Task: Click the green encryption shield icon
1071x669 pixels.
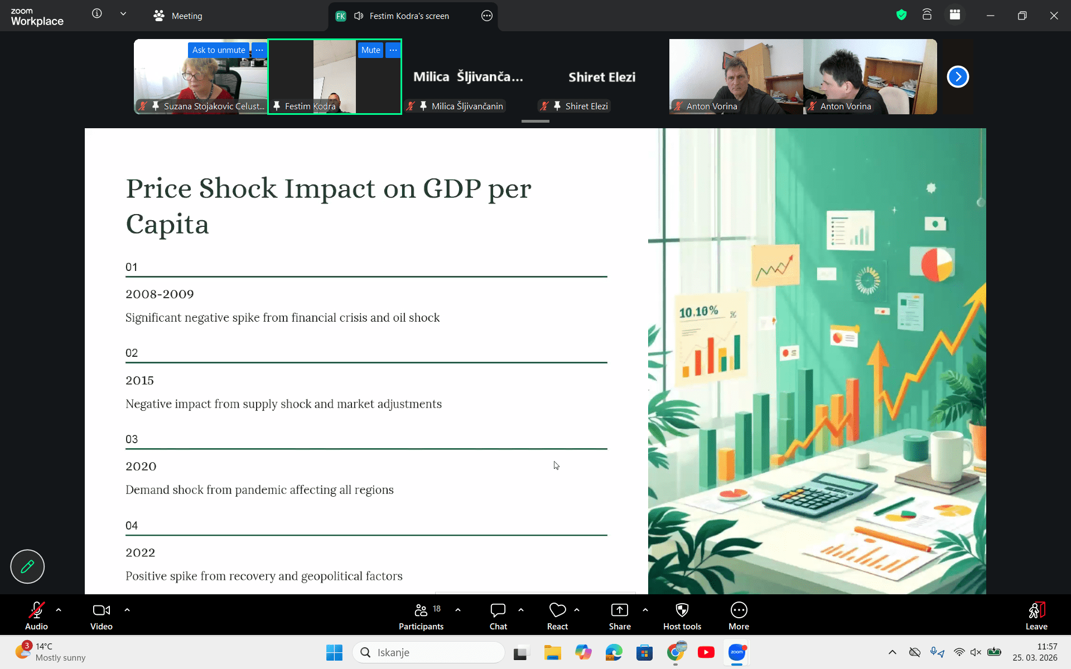Action: pyautogui.click(x=901, y=15)
